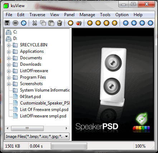Screen dimensions: 158x153
Task: Expand the Documents folder node
Action: coord(9,58)
